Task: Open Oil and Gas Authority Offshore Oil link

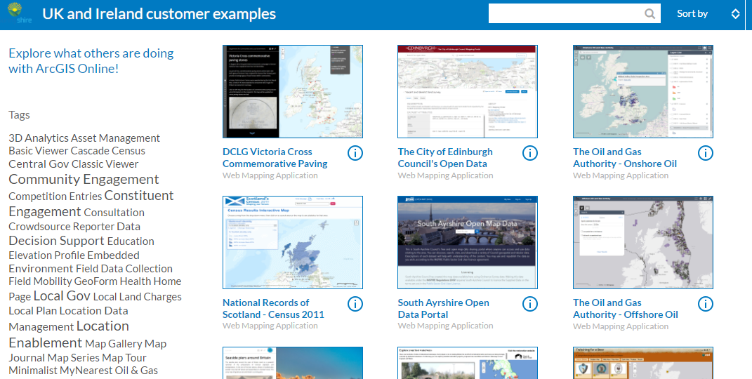Action: (626, 309)
